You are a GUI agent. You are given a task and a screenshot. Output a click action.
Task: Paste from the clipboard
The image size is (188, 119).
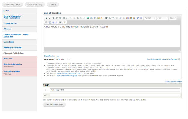coord(127,18)
